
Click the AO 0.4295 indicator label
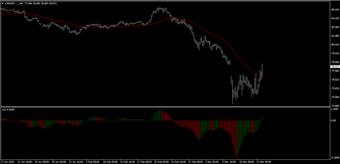coord(9,109)
